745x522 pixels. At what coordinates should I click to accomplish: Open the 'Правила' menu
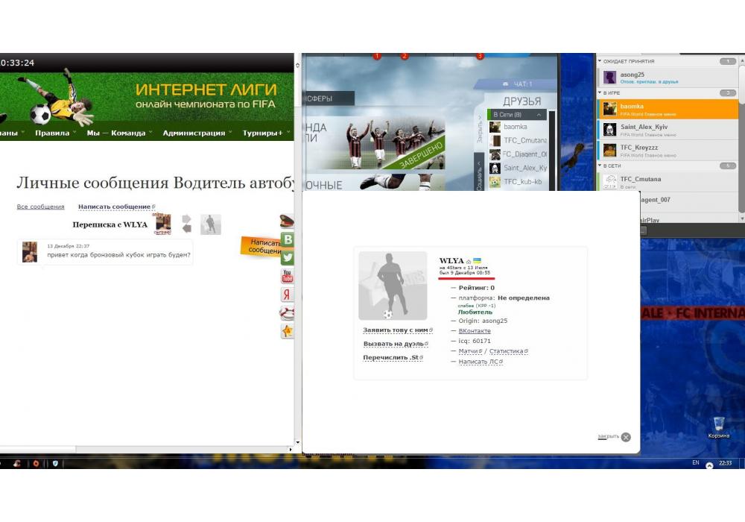pos(52,133)
